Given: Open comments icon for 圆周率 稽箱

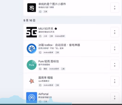Looking at the screenshot, I should pyautogui.click(x=40, y=85).
